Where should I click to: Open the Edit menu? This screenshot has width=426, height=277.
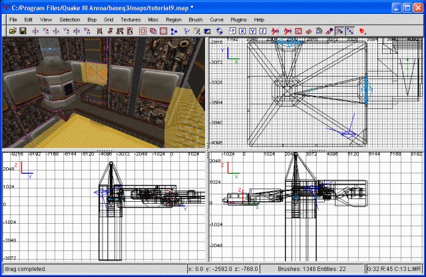point(28,19)
